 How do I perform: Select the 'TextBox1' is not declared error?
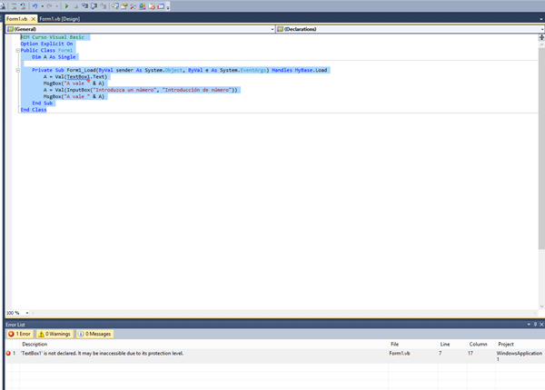click(102, 353)
